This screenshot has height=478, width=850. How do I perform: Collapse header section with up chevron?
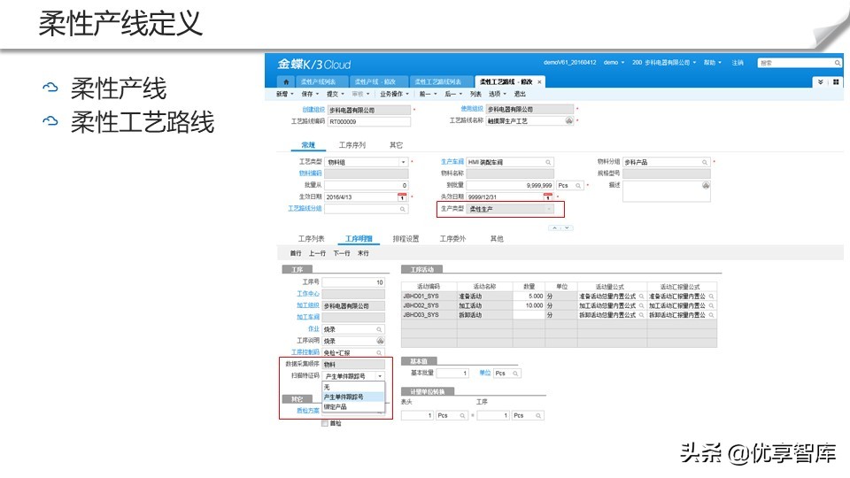[x=554, y=228]
